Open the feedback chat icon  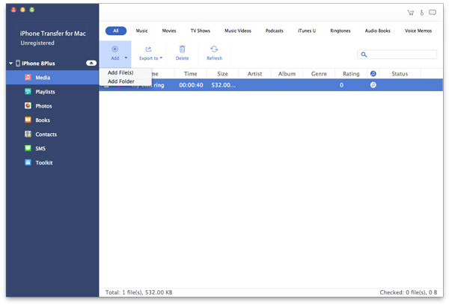pyautogui.click(x=433, y=12)
